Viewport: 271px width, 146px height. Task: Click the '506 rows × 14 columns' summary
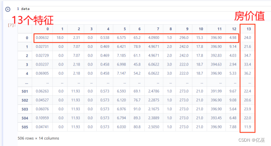[38, 138]
